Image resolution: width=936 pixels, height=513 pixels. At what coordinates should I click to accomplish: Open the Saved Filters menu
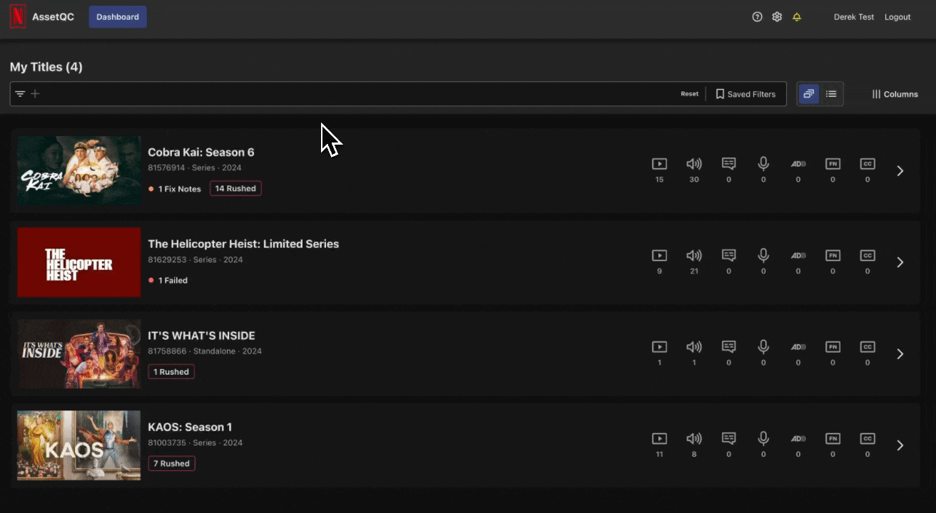coord(746,94)
